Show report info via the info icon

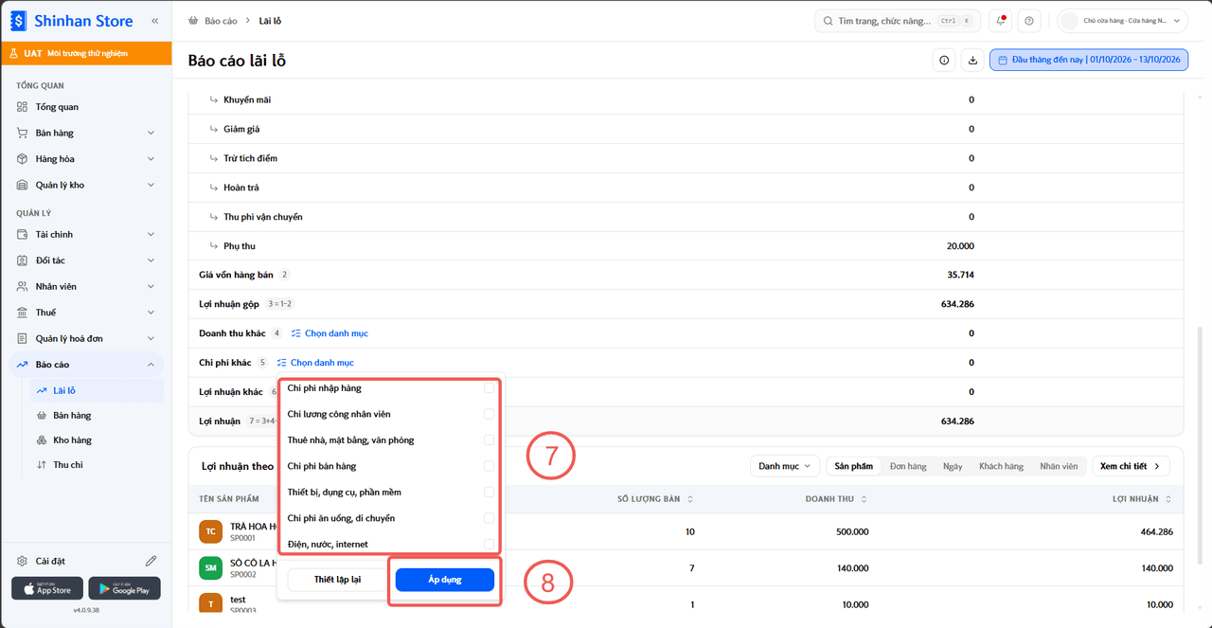[944, 61]
